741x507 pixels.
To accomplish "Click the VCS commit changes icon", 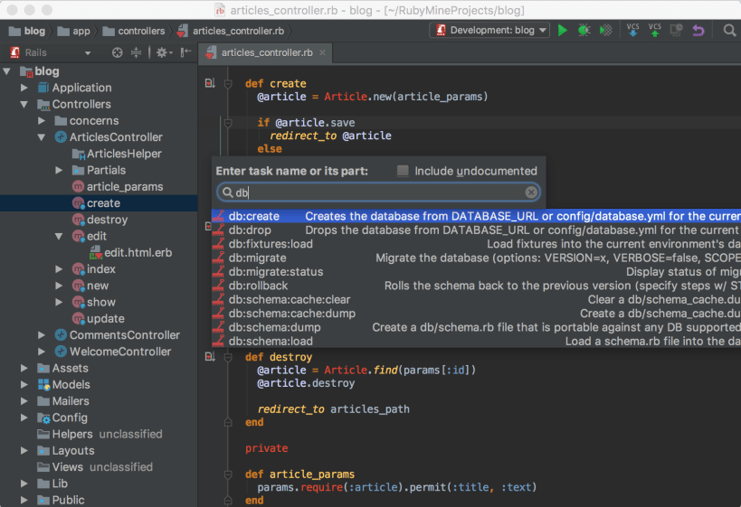I will [x=655, y=30].
